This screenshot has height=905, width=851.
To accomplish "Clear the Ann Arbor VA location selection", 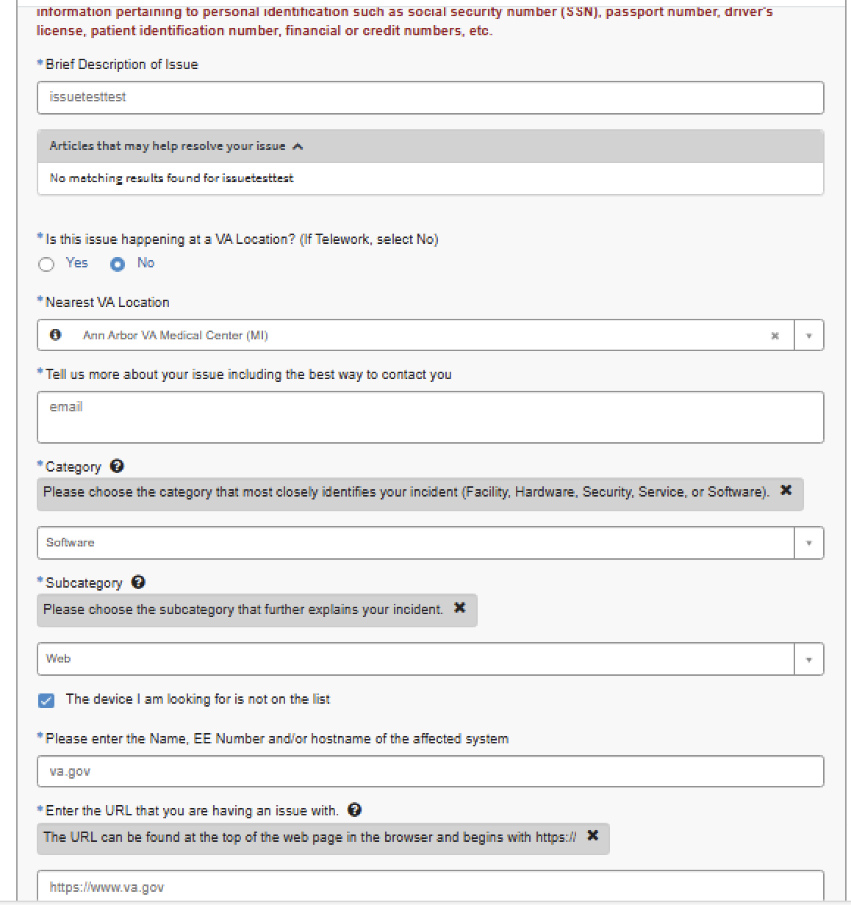I will point(775,336).
